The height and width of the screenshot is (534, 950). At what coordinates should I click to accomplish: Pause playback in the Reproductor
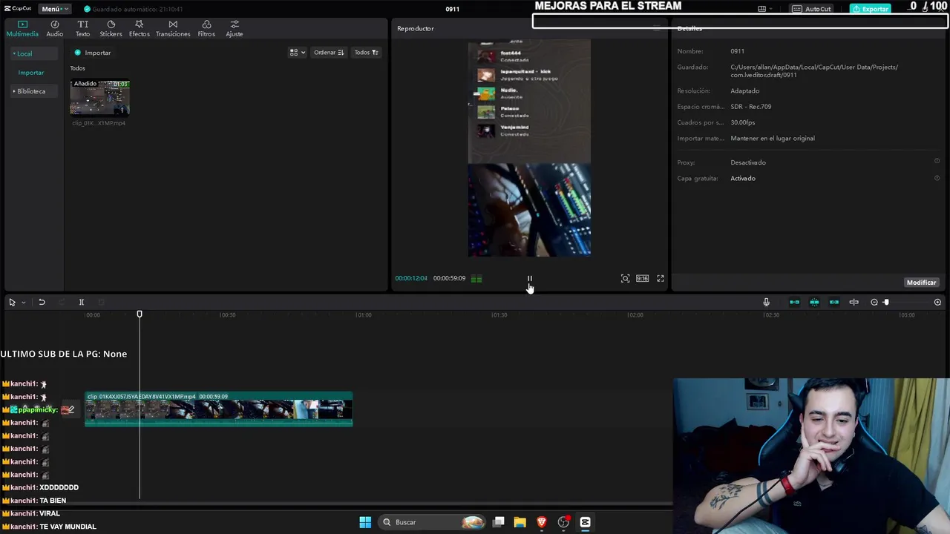pos(530,279)
